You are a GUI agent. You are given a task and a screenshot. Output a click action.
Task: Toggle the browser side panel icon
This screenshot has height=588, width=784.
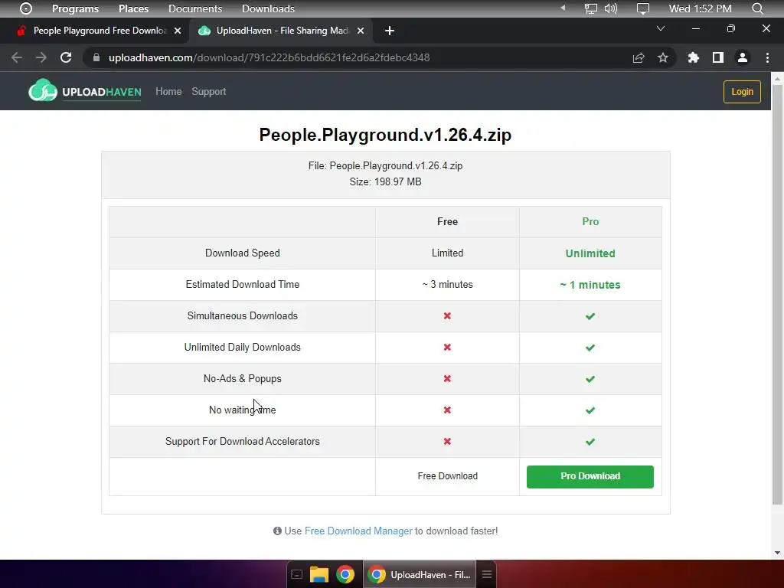pos(718,57)
